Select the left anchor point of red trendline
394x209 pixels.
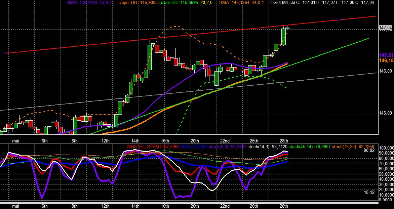[4, 53]
